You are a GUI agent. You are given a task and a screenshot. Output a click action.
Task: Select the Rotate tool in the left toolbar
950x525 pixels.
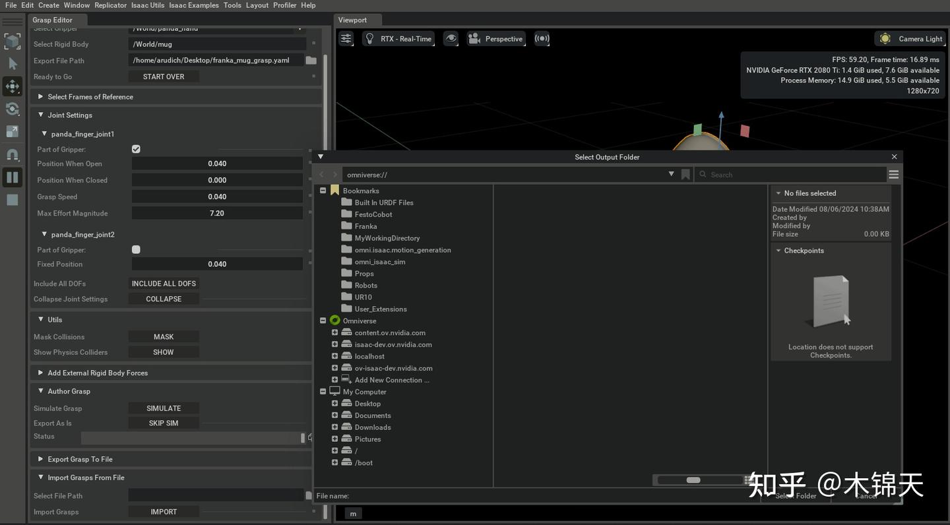point(12,109)
